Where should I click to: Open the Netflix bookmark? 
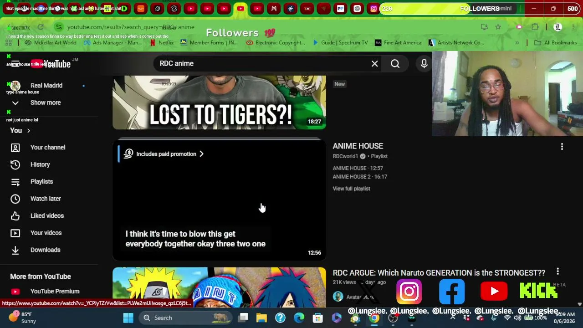161,43
